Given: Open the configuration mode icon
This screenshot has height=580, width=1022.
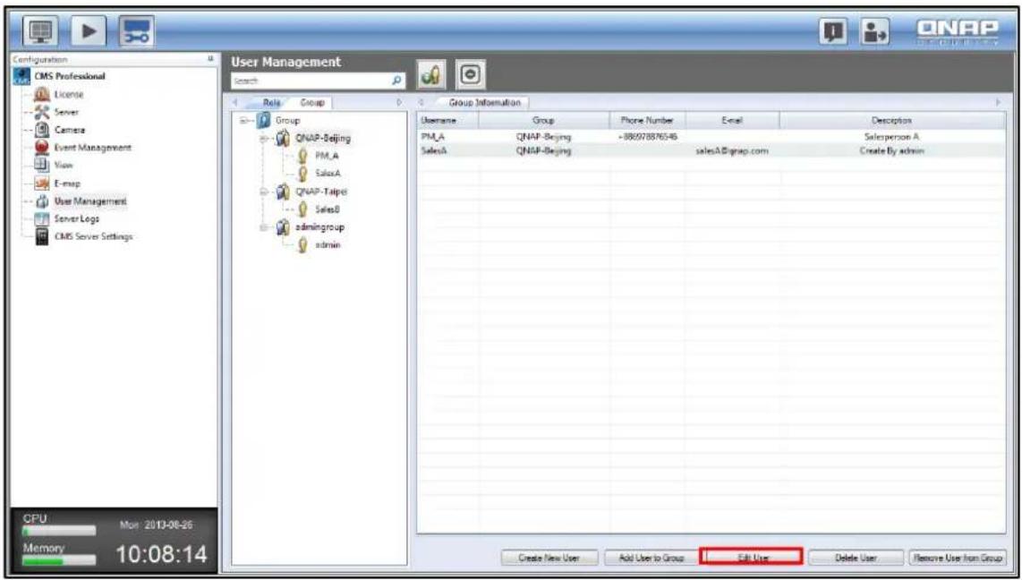Looking at the screenshot, I should click(x=136, y=32).
